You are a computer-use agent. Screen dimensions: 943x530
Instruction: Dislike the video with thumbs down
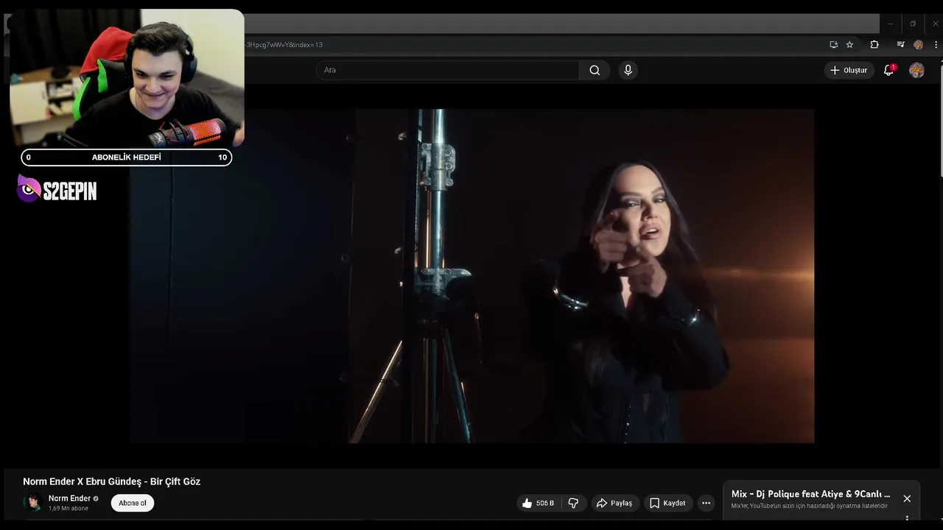tap(573, 503)
